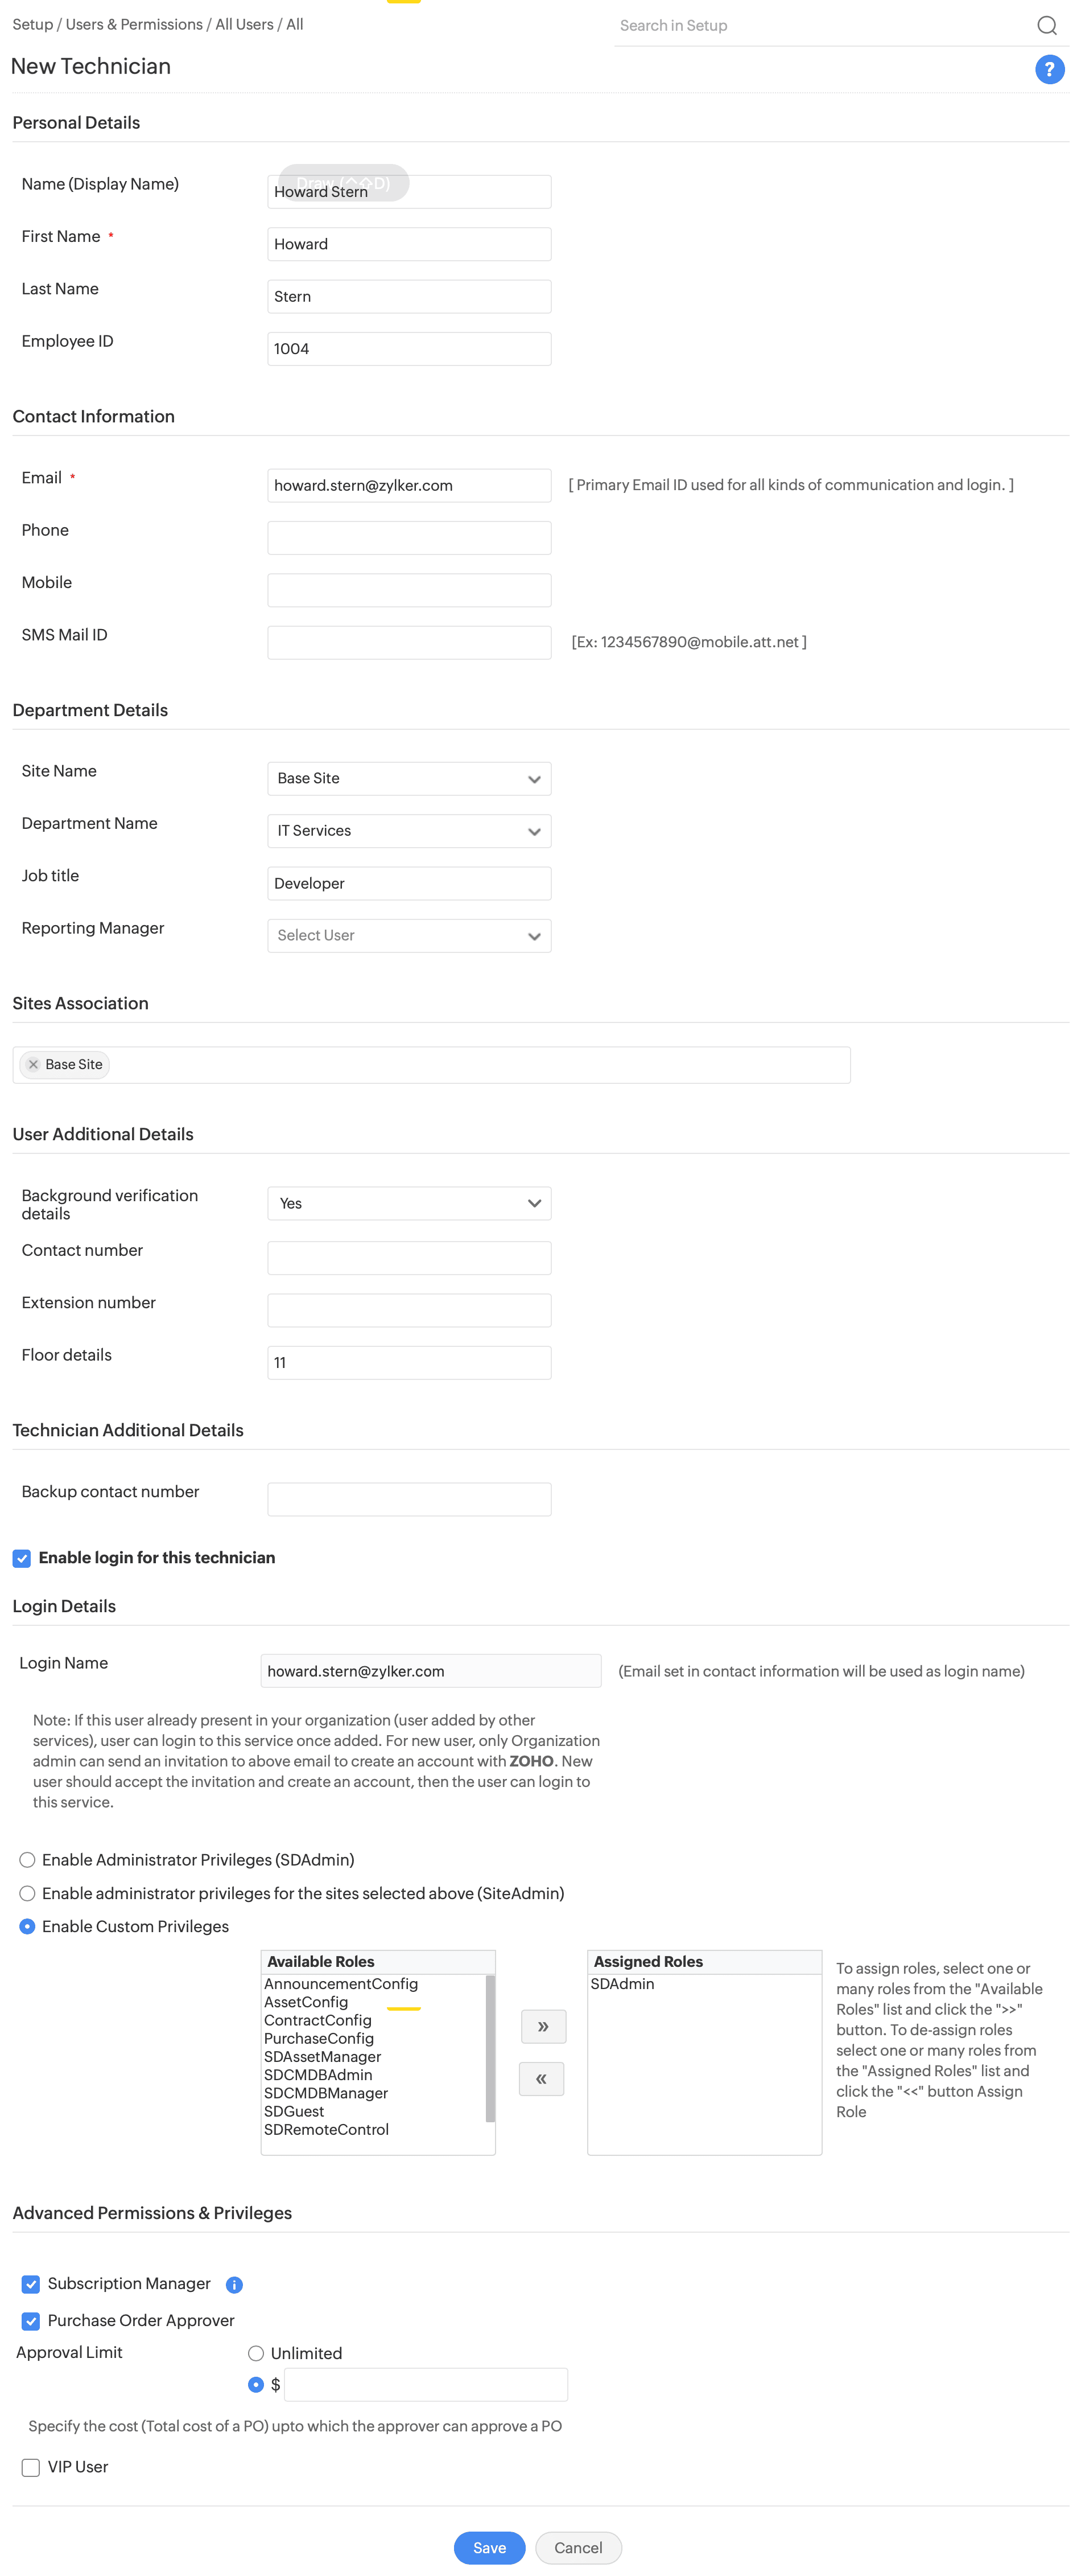The height and width of the screenshot is (2576, 1081).
Task: Select Enable Administrator Privileges (SDAdmin) radio
Action: tap(28, 1860)
